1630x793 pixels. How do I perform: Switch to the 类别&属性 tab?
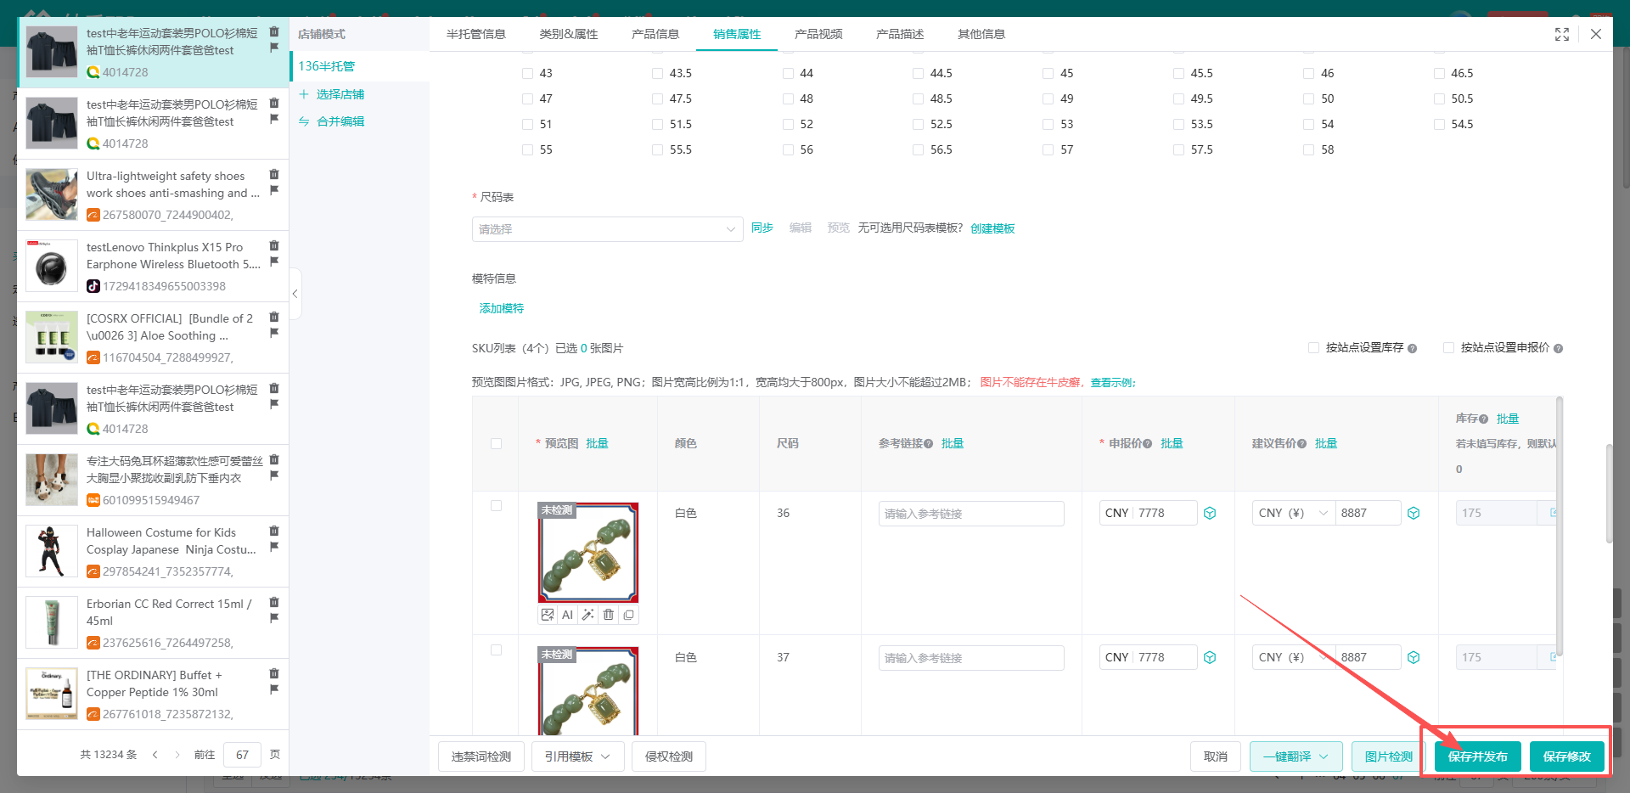click(568, 34)
